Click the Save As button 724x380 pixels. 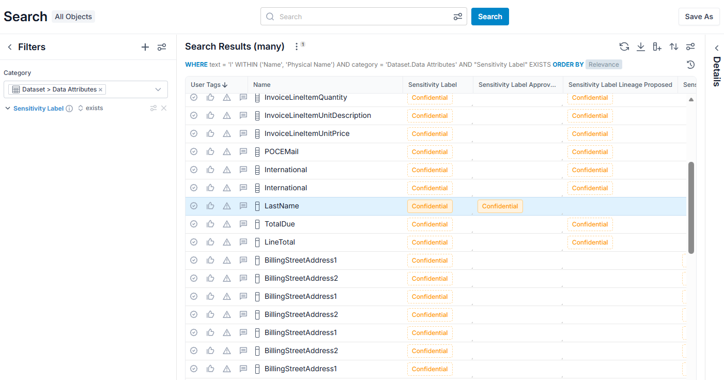(x=699, y=17)
